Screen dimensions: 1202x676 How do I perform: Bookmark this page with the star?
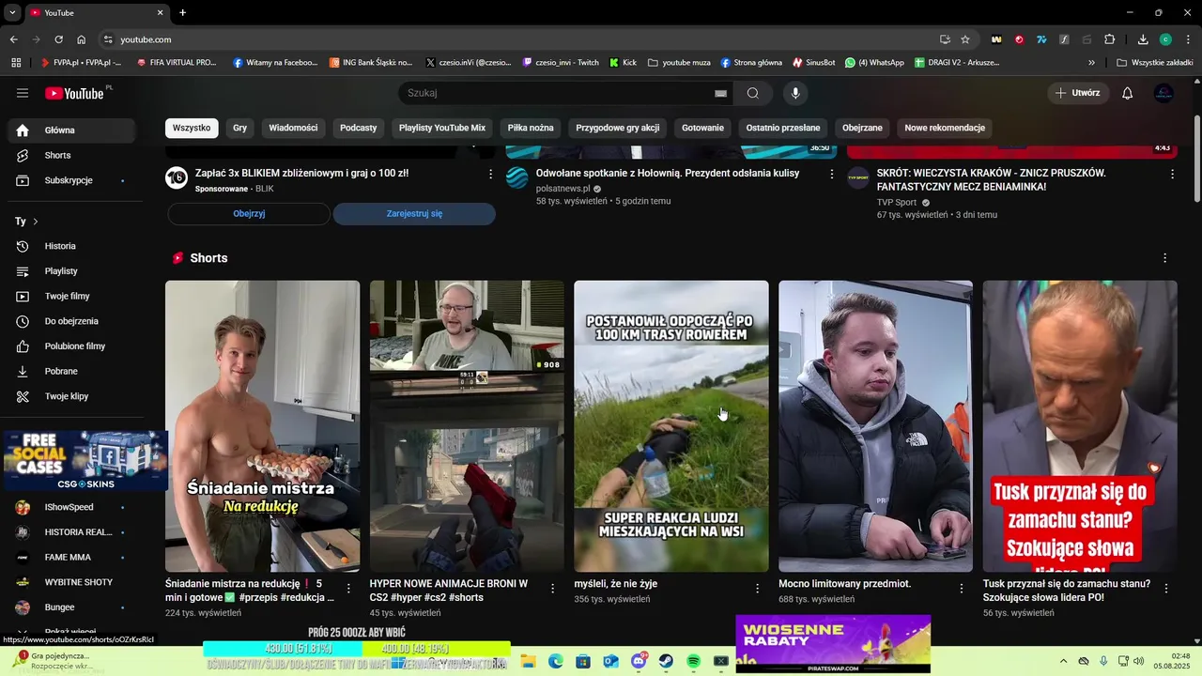[x=965, y=39]
